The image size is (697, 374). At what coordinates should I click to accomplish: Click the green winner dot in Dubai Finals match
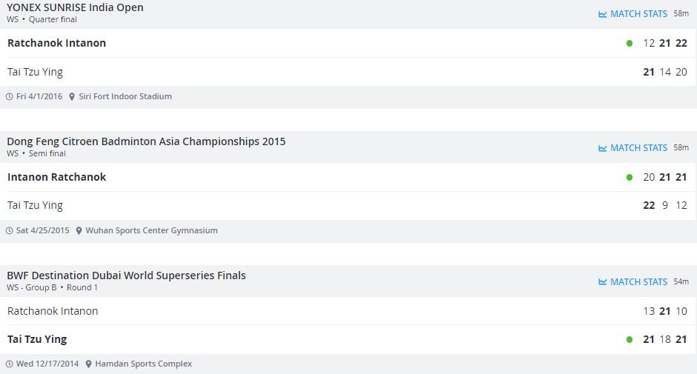[x=630, y=340]
